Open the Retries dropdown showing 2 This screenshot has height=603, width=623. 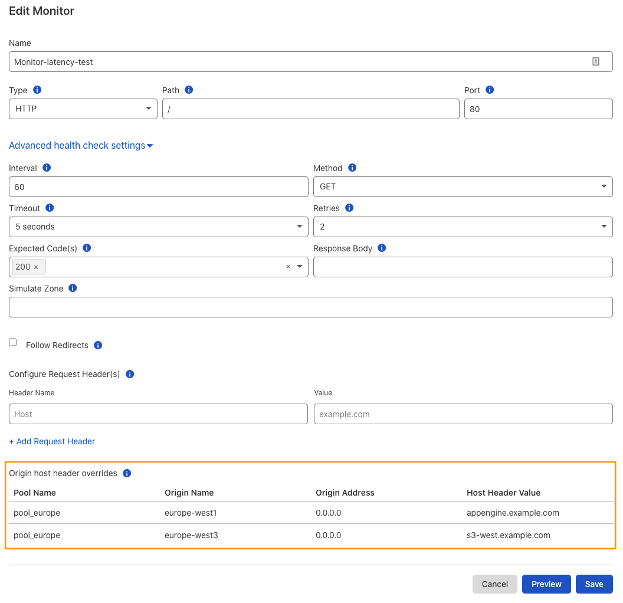463,227
